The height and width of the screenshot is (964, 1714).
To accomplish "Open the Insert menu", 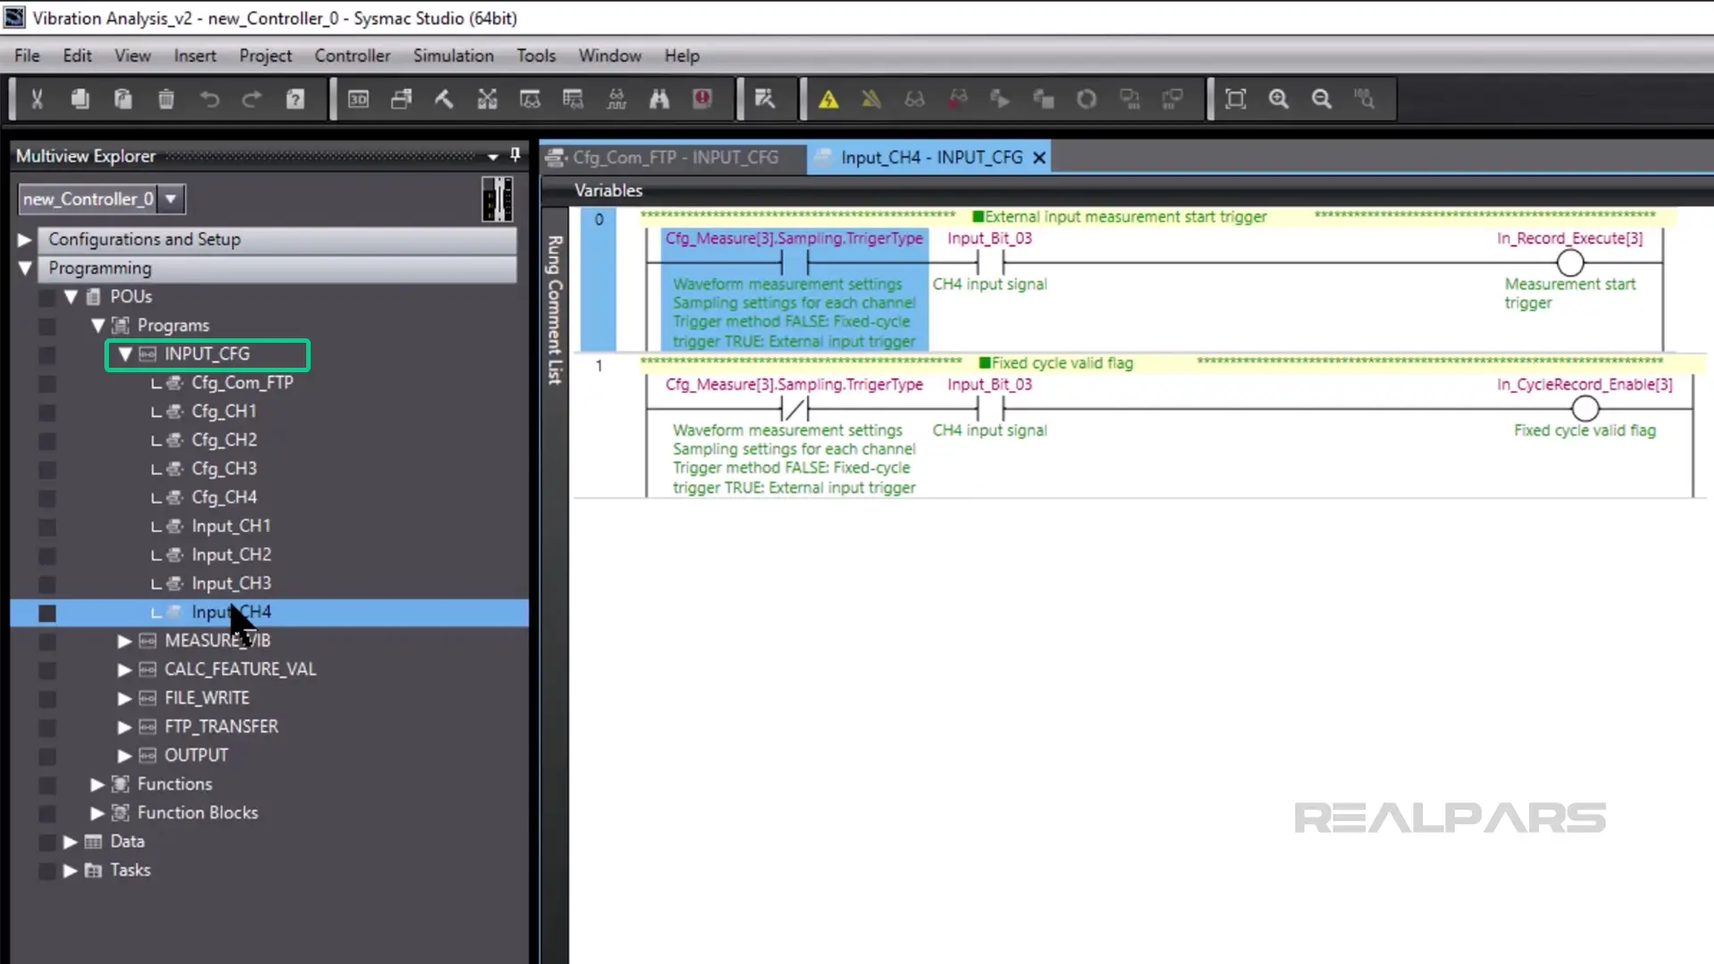I will tap(195, 55).
